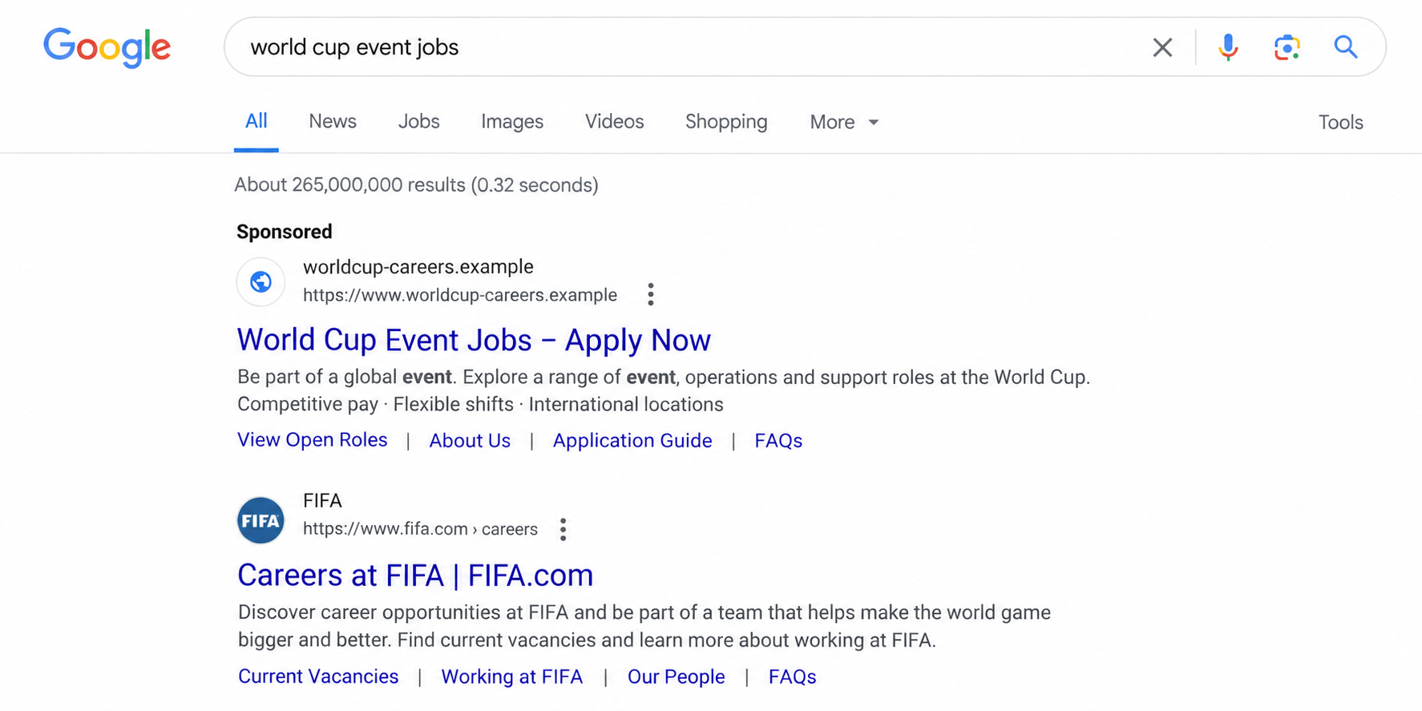
Task: Click the FIFA favicon logo
Action: pyautogui.click(x=261, y=520)
